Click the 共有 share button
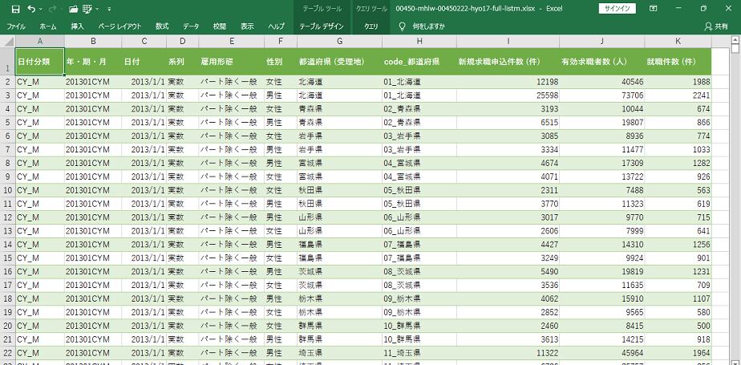 coord(716,26)
